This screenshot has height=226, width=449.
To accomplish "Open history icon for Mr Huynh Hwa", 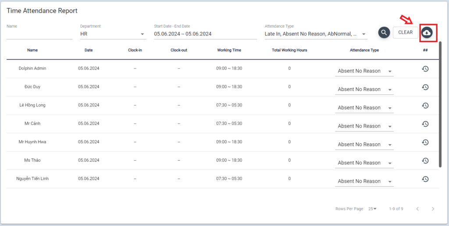I will (x=425, y=142).
